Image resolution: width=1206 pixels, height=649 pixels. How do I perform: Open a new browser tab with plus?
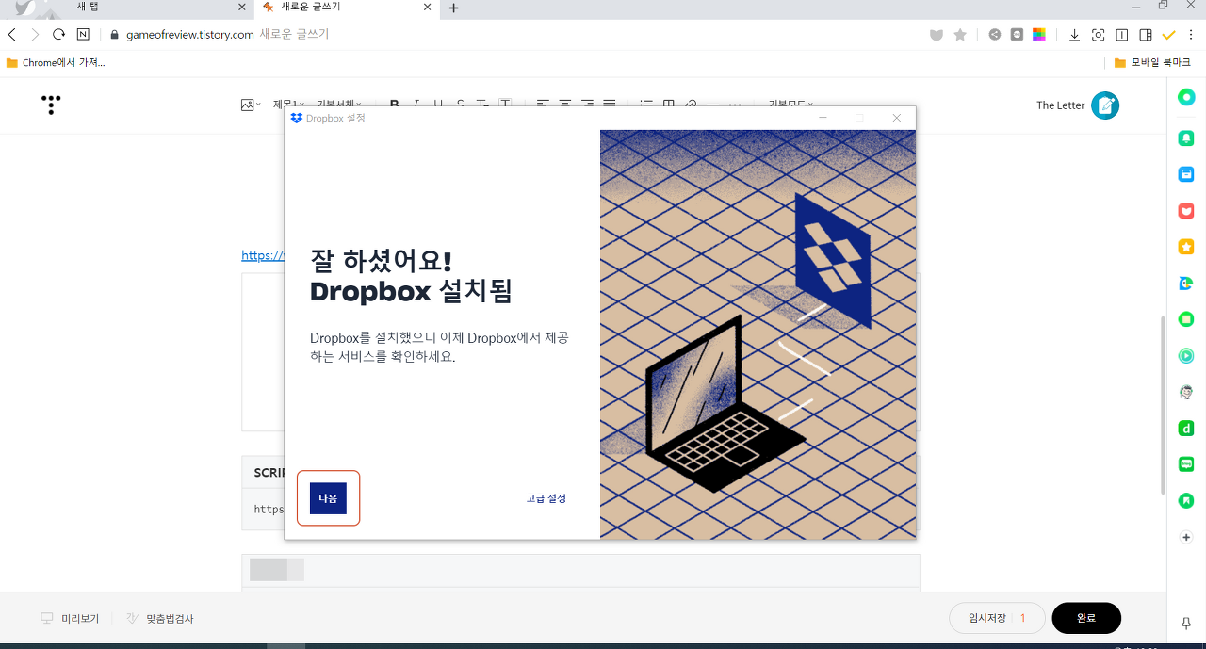click(453, 8)
